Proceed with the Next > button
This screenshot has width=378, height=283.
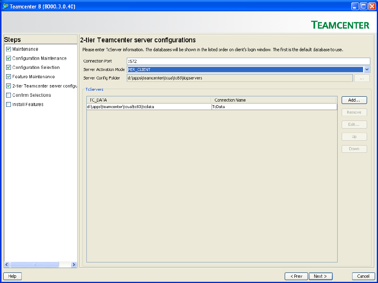[320, 276]
